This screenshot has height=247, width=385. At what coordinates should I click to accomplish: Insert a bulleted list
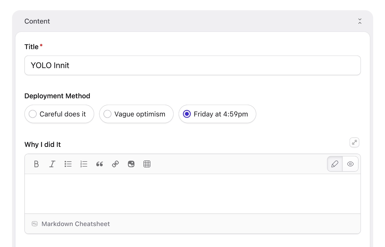pyautogui.click(x=68, y=164)
